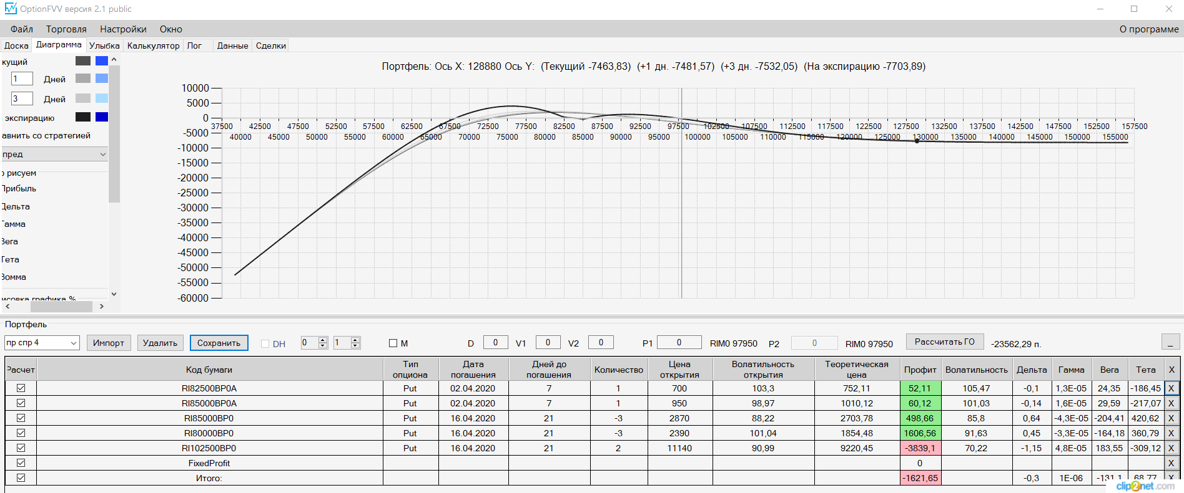This screenshot has height=493, width=1184.
Task: Remove the RI80000BP0 row with its X button
Action: (1172, 433)
